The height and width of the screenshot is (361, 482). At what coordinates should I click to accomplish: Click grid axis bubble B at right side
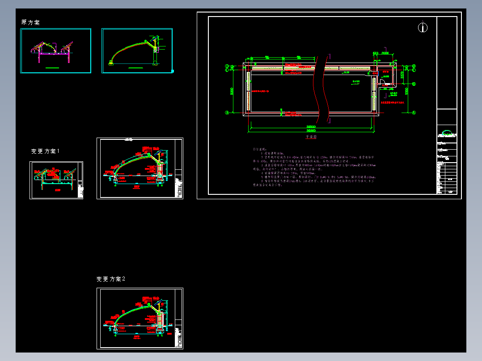pos(414,84)
